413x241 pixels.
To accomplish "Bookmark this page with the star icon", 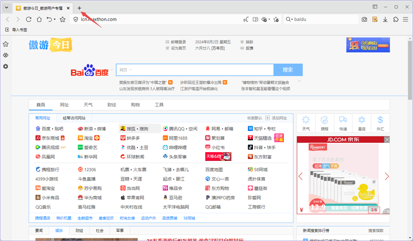I will [62, 19].
